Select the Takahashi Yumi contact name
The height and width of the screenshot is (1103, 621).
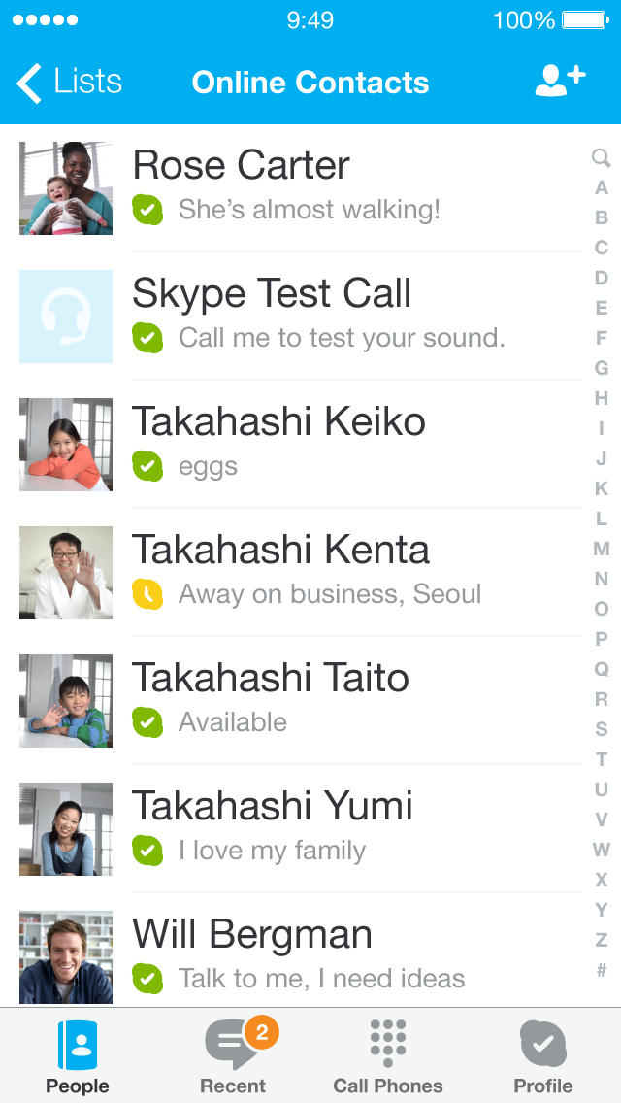click(273, 807)
